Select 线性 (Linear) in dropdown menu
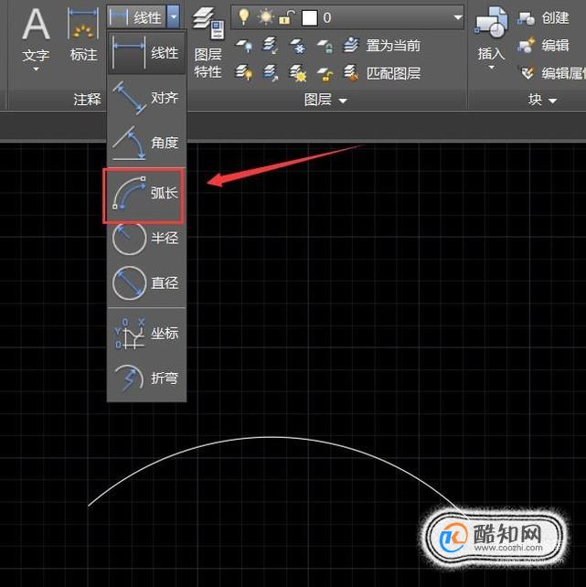Screen dimensions: 586x587 click(146, 53)
